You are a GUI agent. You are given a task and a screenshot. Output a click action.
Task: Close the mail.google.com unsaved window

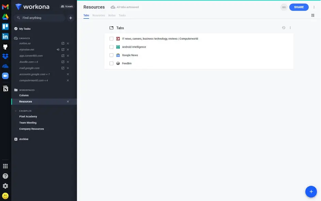68,68
